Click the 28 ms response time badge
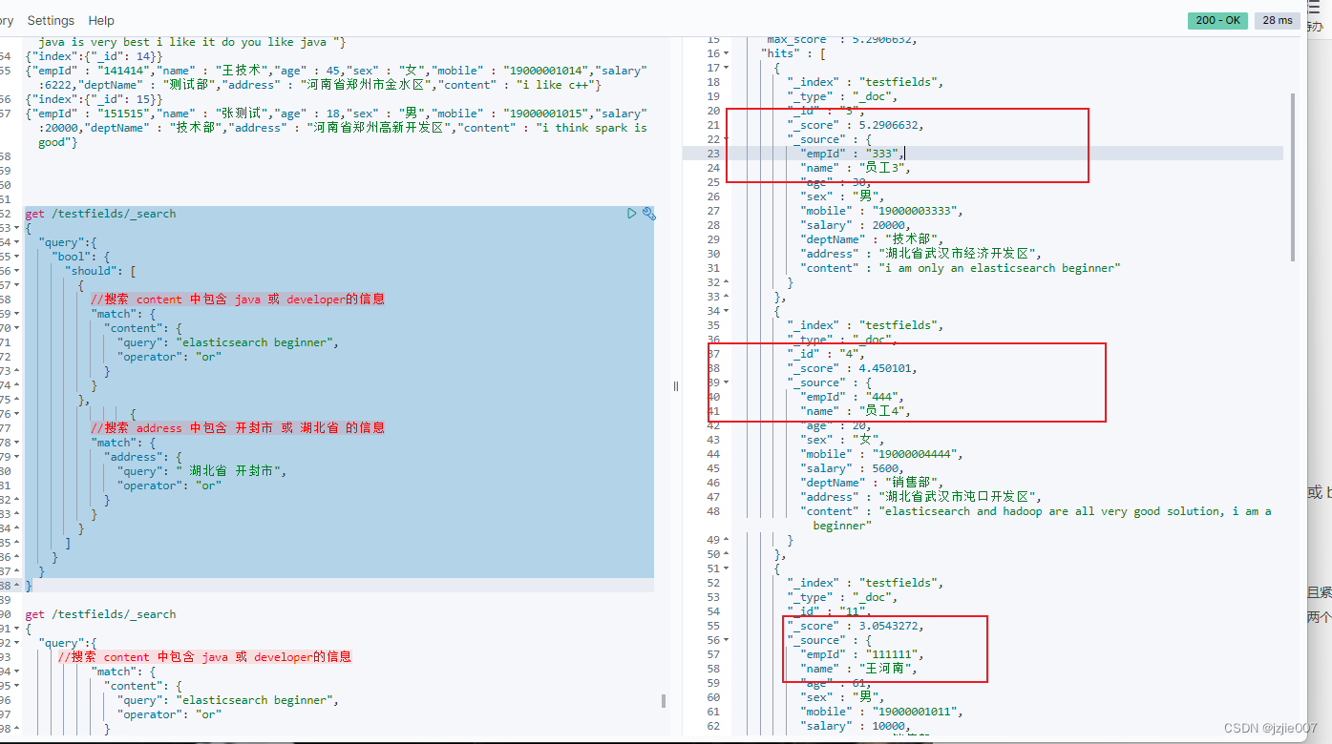The width and height of the screenshot is (1332, 744). coord(1278,20)
